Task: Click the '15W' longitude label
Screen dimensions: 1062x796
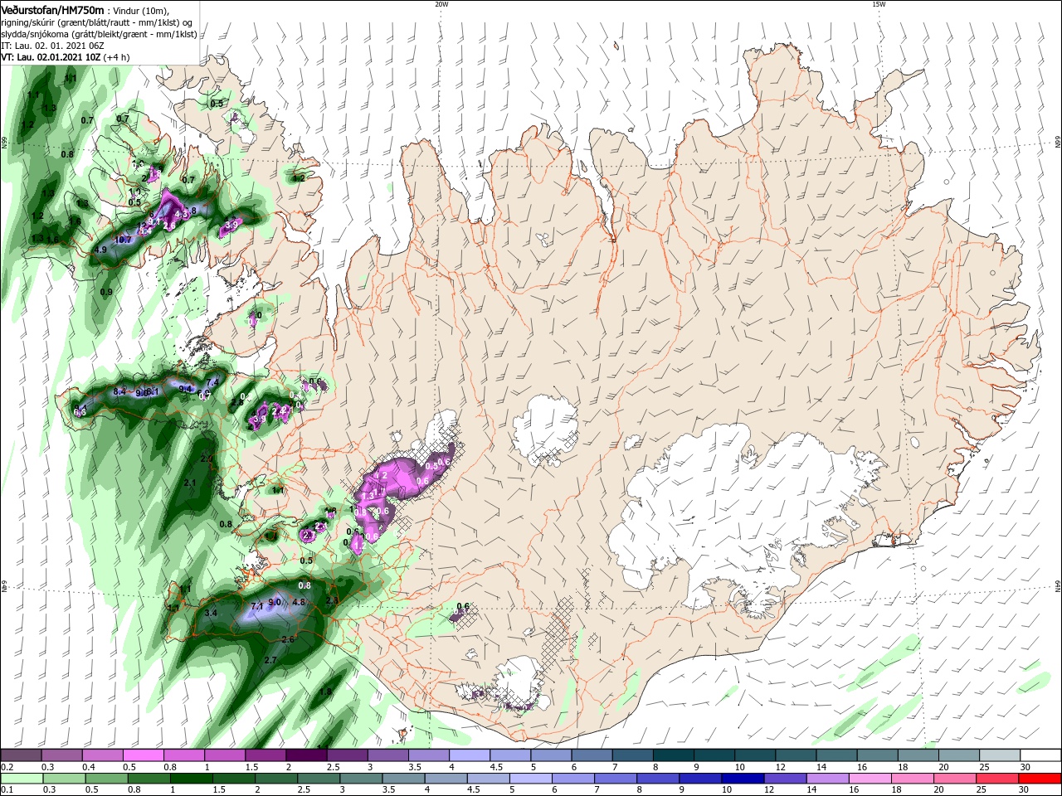Action: coord(879,4)
